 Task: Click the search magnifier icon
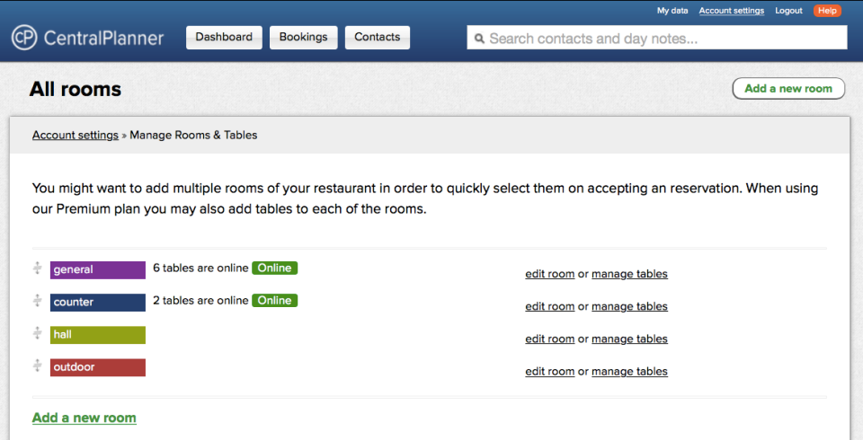480,39
